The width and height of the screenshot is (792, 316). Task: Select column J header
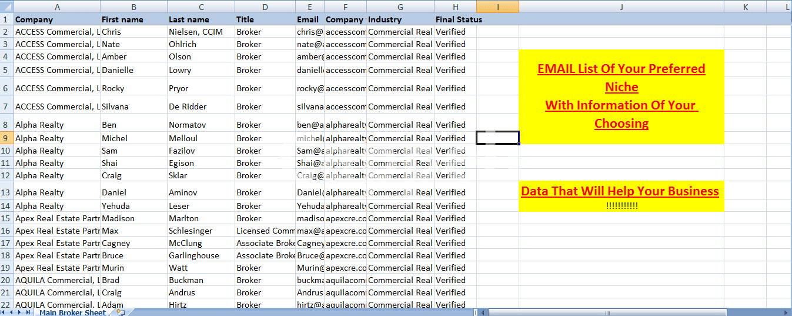621,6
